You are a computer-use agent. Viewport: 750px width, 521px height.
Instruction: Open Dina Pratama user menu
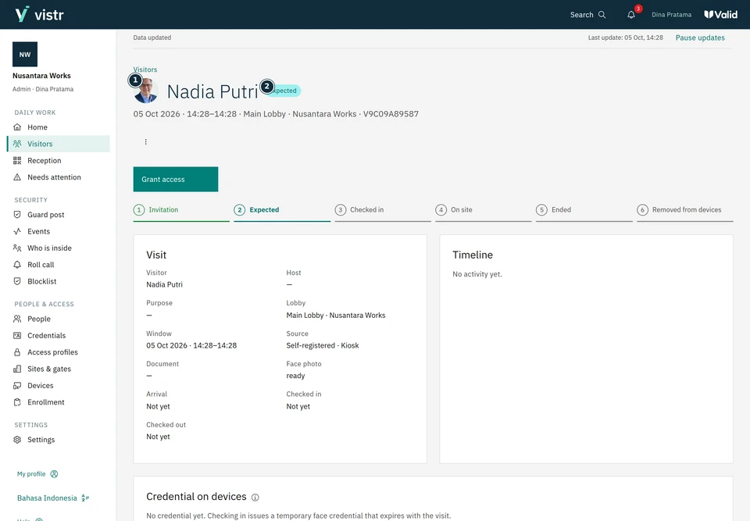pyautogui.click(x=671, y=15)
